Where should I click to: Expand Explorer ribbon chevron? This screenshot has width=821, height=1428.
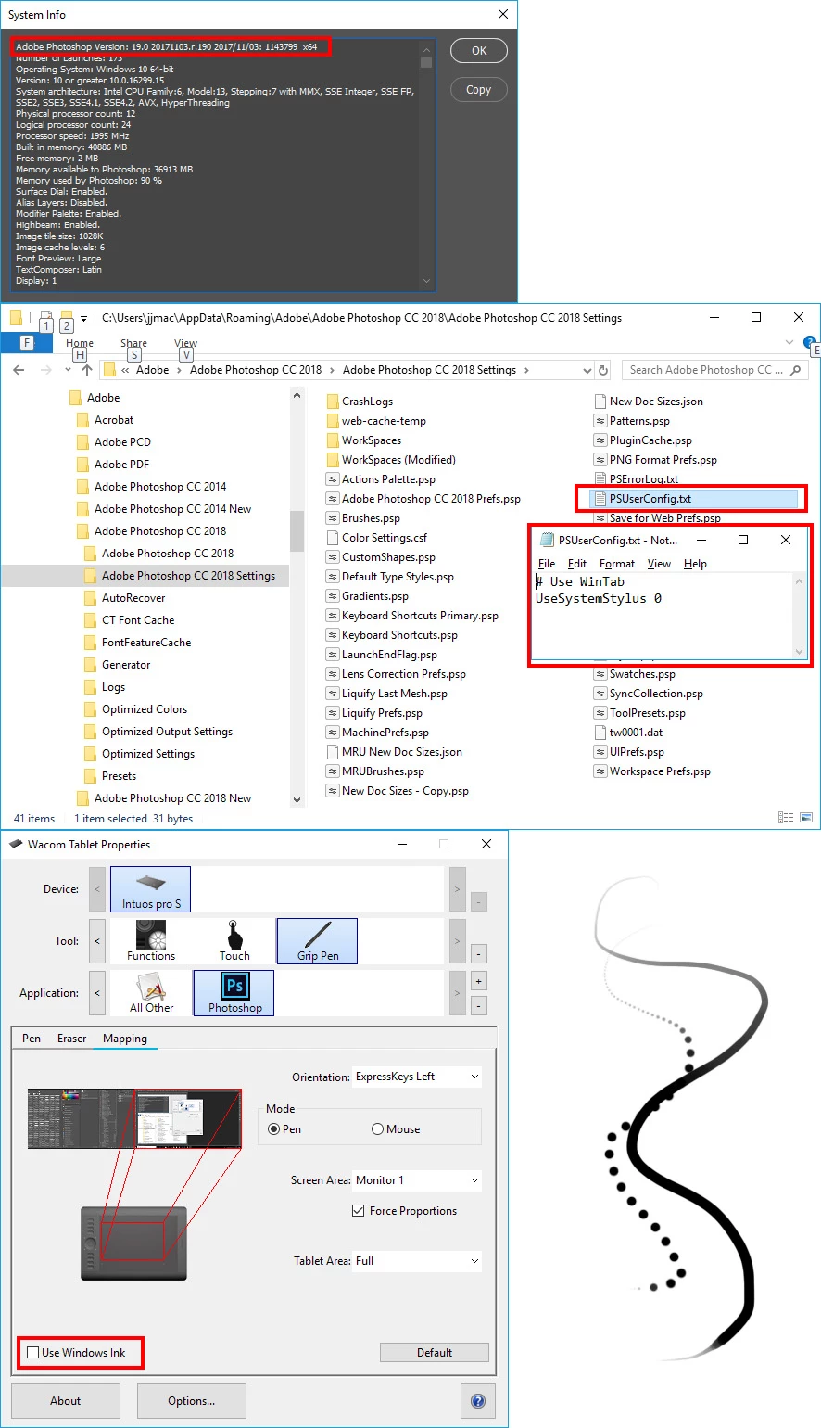(789, 342)
